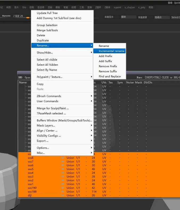This screenshot has width=180, height=210.
Task: Open the 帮助 help menu
Action: tap(151, 7)
